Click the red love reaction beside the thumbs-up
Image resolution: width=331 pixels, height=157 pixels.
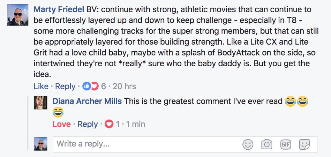tap(94, 86)
